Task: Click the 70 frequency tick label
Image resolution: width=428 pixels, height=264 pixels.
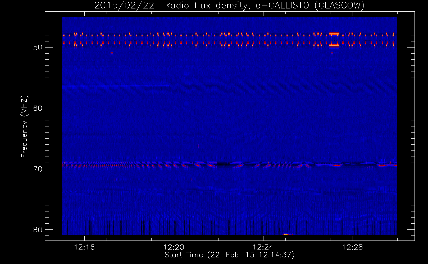Action: click(x=38, y=169)
